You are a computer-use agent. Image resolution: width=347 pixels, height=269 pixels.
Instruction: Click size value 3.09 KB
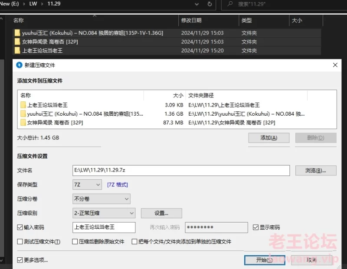(x=174, y=105)
